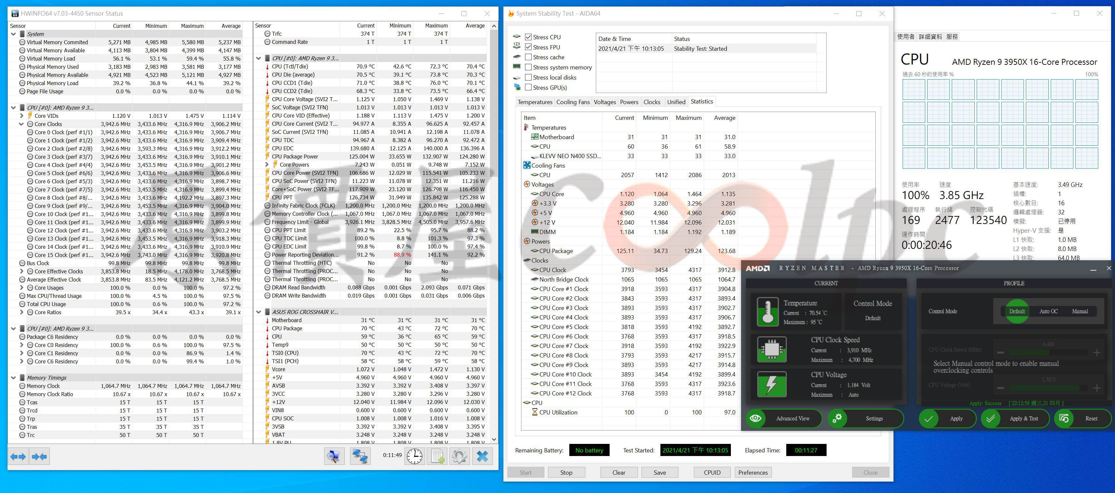The width and height of the screenshot is (1115, 493).
Task: Click HWiNFO expand-columns arrows icon
Action: [x=18, y=456]
